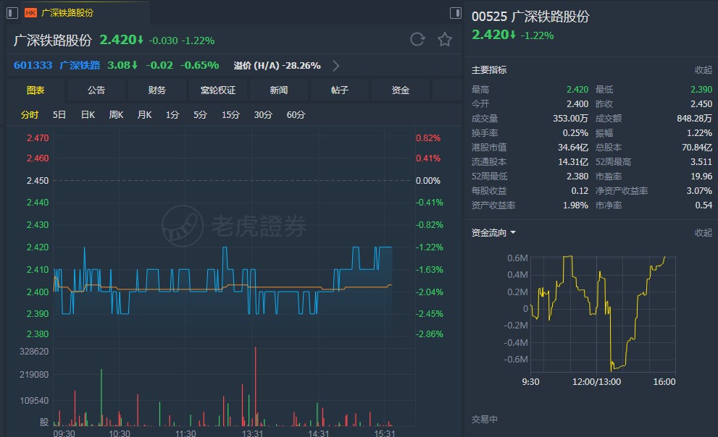Viewport: 718px width, 437px height.
Task: Open the 新闻 tab
Action: (279, 90)
